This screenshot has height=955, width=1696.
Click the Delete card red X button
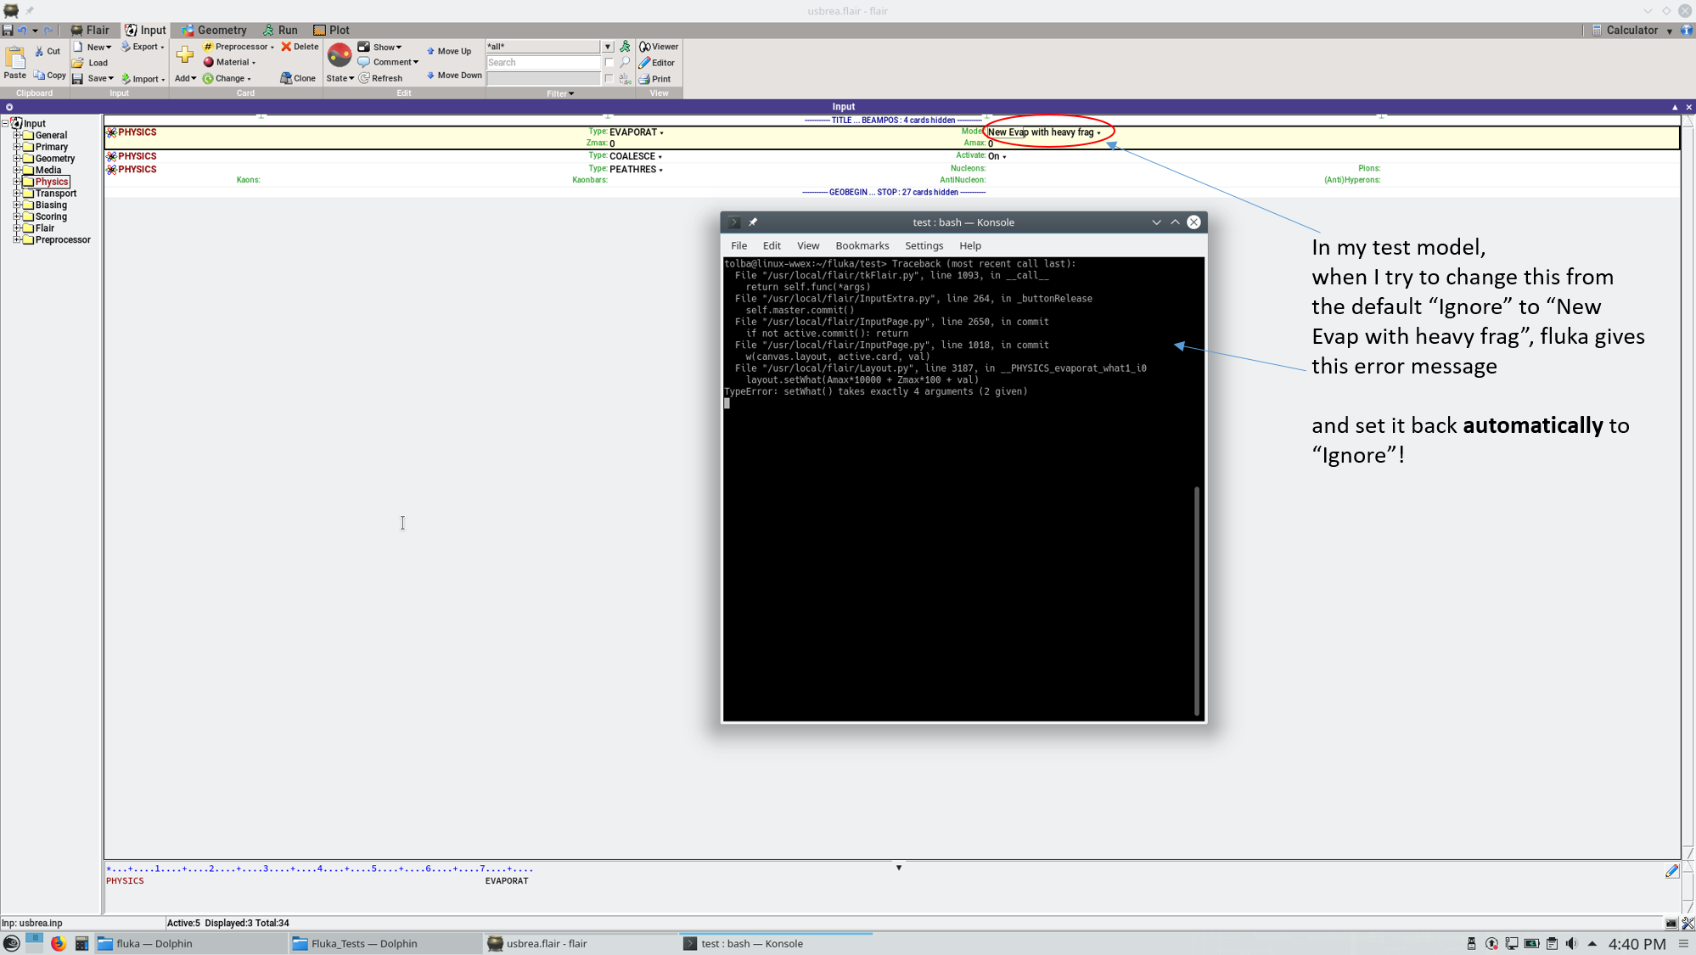click(x=300, y=47)
